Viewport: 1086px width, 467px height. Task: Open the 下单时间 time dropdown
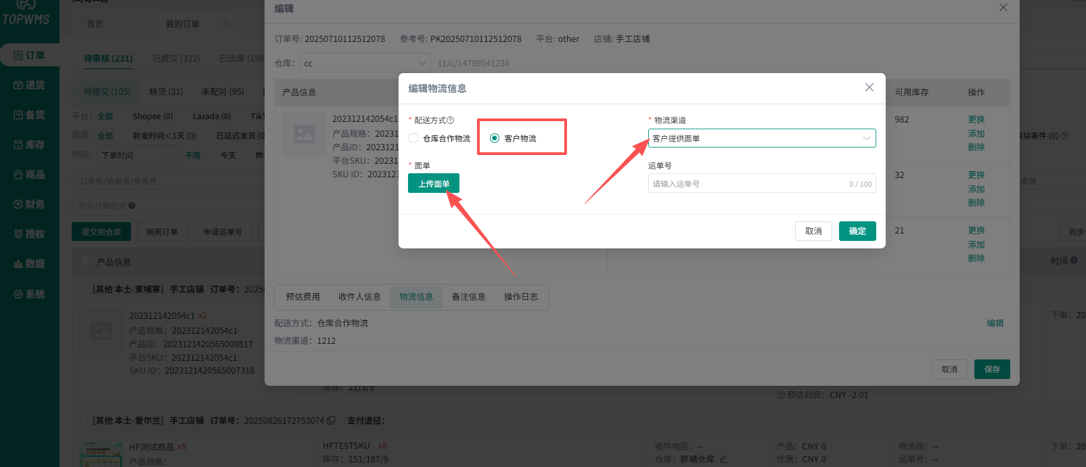pos(138,155)
